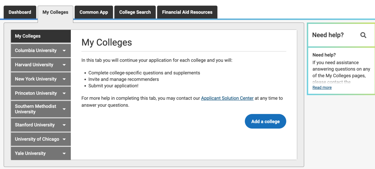Select Stanford University in the sidebar list
The height and width of the screenshot is (169, 375).
pyautogui.click(x=35, y=125)
